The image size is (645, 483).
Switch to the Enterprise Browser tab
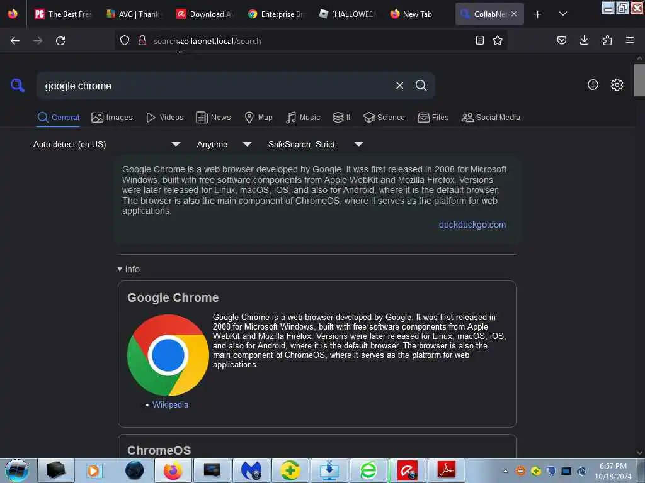tap(277, 14)
